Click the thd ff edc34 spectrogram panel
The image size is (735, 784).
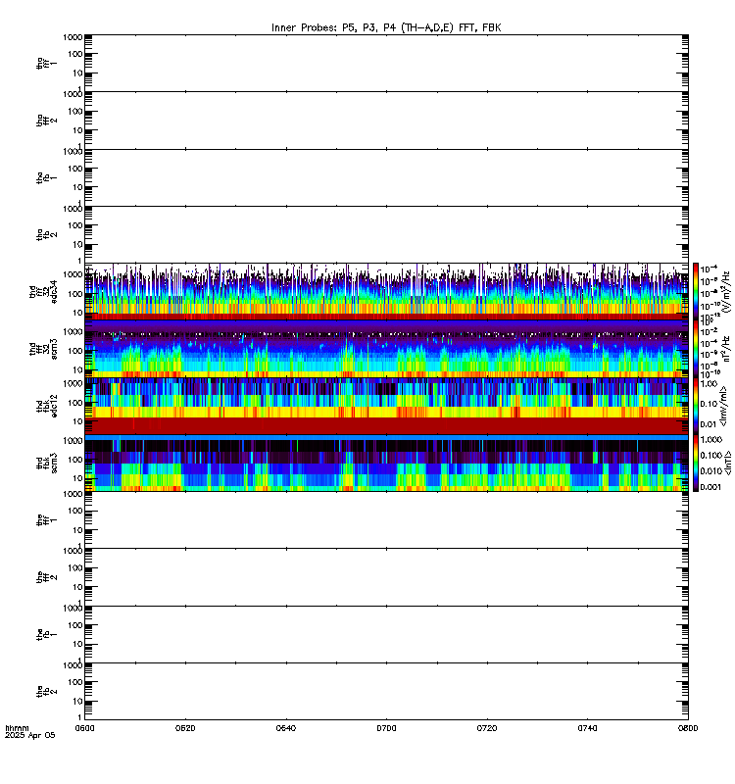tap(386, 291)
